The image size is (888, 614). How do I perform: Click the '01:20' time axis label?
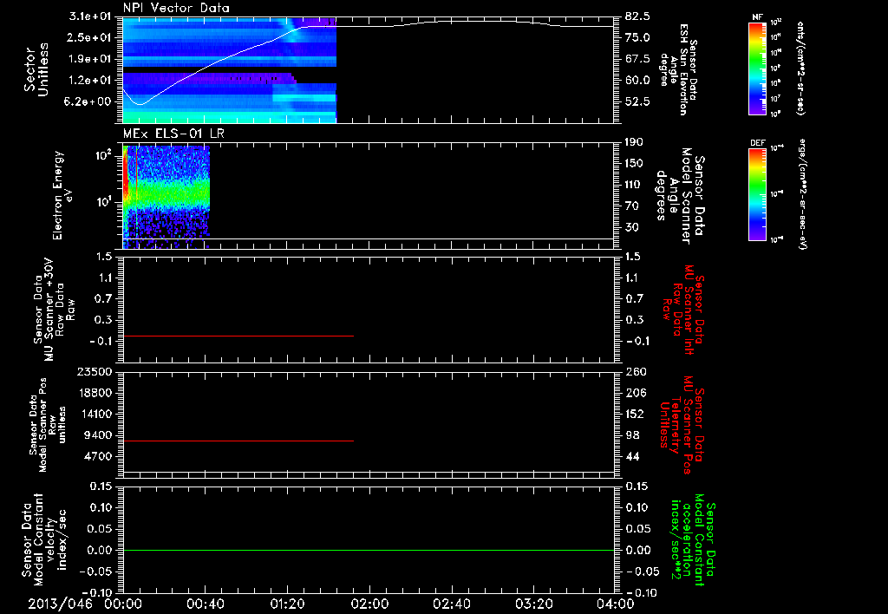(287, 604)
